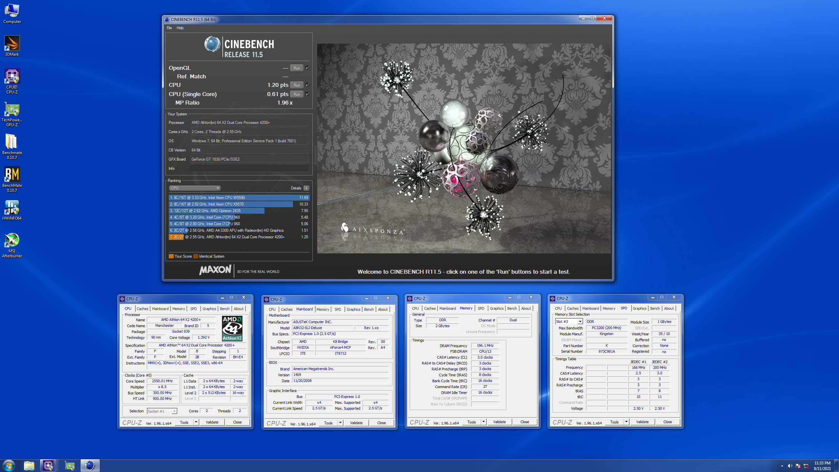
Task: Open the Windows Start menu orb
Action: 9,465
